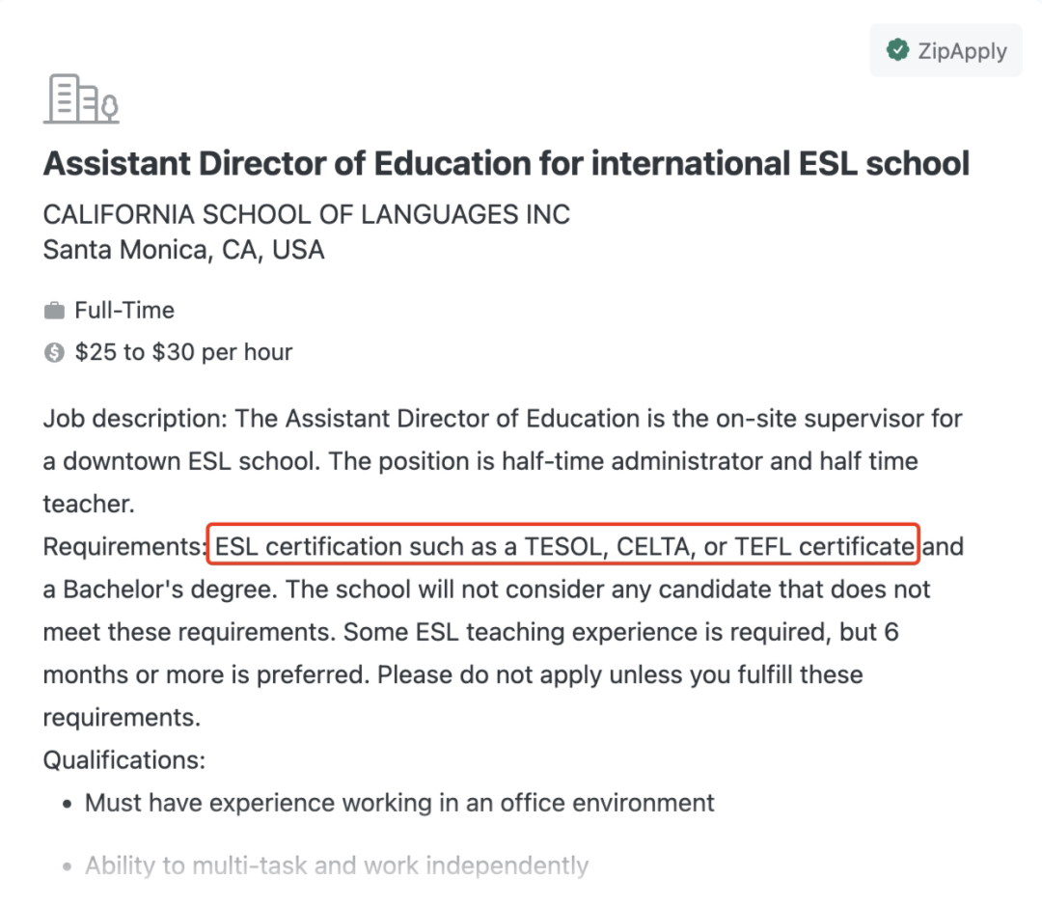Click the word Requirements: in the description
Screen dimensions: 1042x906
[x=124, y=547]
